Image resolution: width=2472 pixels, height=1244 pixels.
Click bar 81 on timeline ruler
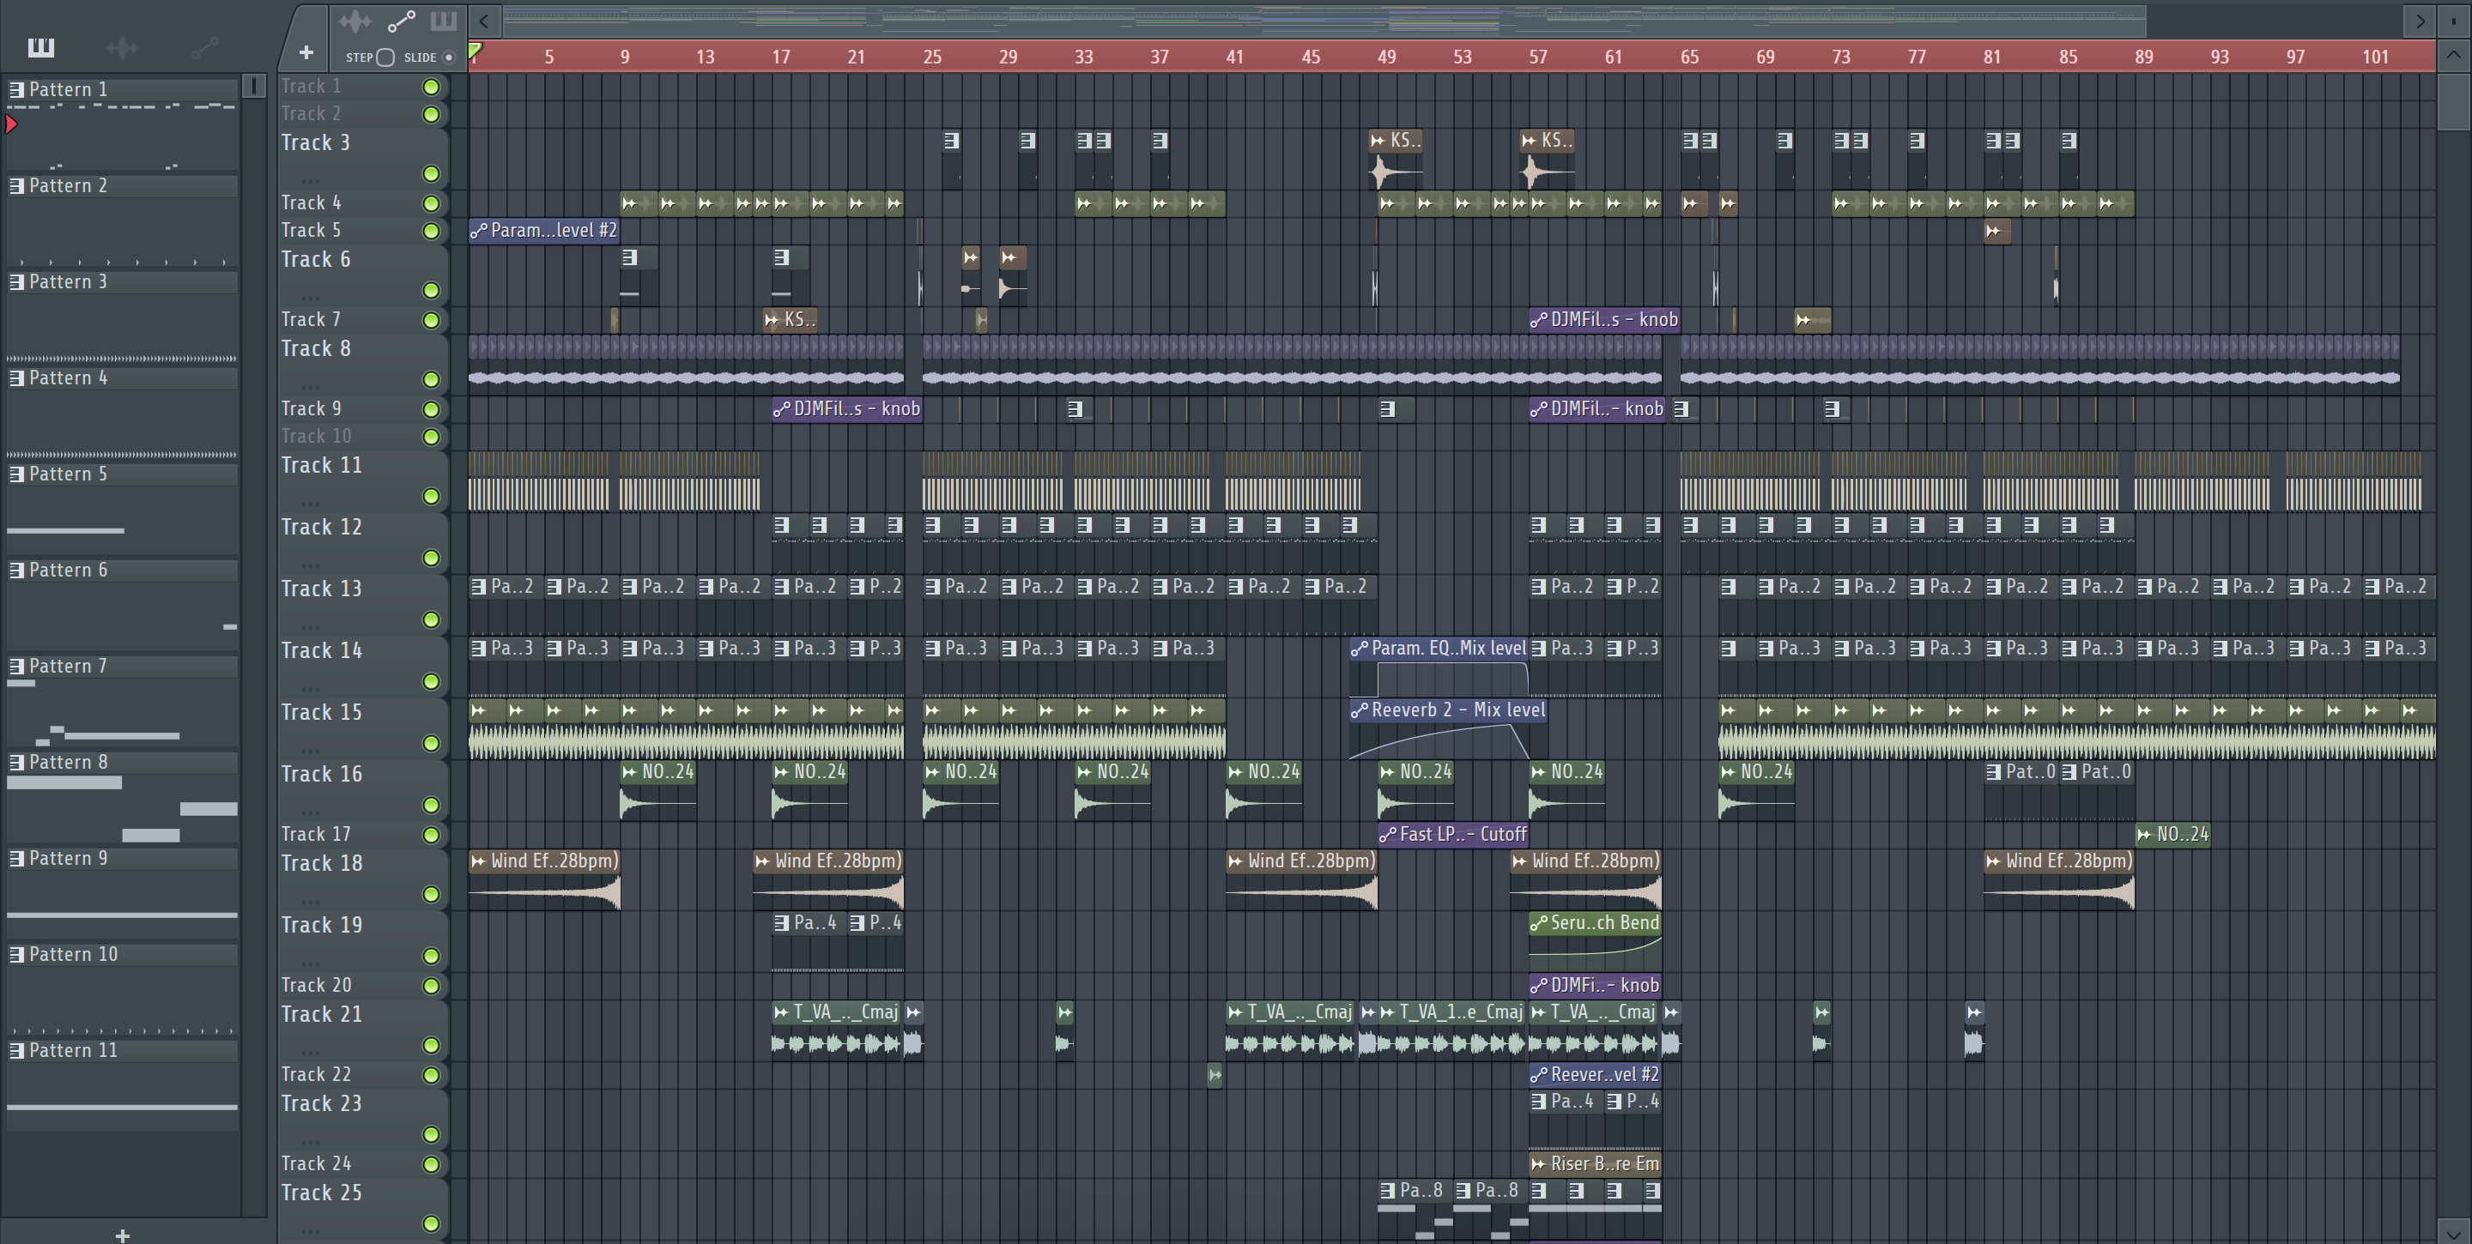coord(1991,57)
